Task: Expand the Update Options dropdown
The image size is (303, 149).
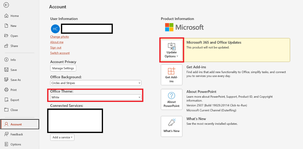Action: pos(172,50)
